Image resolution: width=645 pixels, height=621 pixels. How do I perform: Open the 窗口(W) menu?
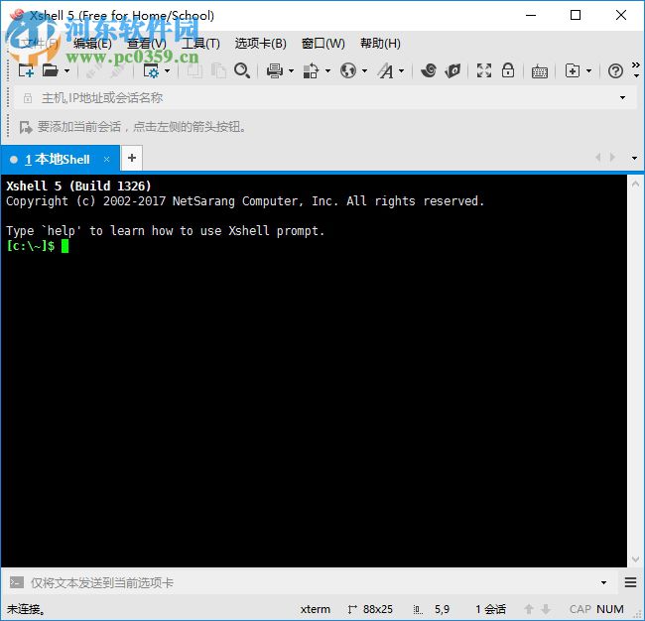(x=322, y=44)
